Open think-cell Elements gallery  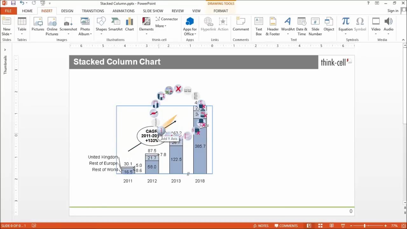(x=146, y=25)
